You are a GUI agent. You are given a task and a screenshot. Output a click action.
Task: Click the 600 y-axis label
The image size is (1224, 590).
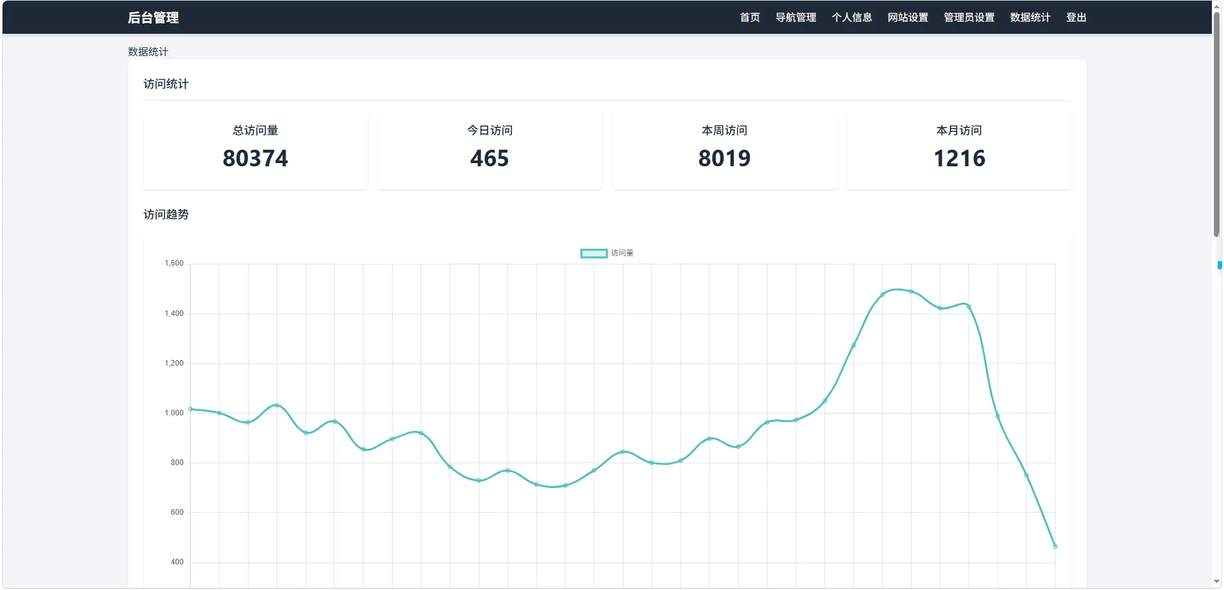[x=177, y=512]
